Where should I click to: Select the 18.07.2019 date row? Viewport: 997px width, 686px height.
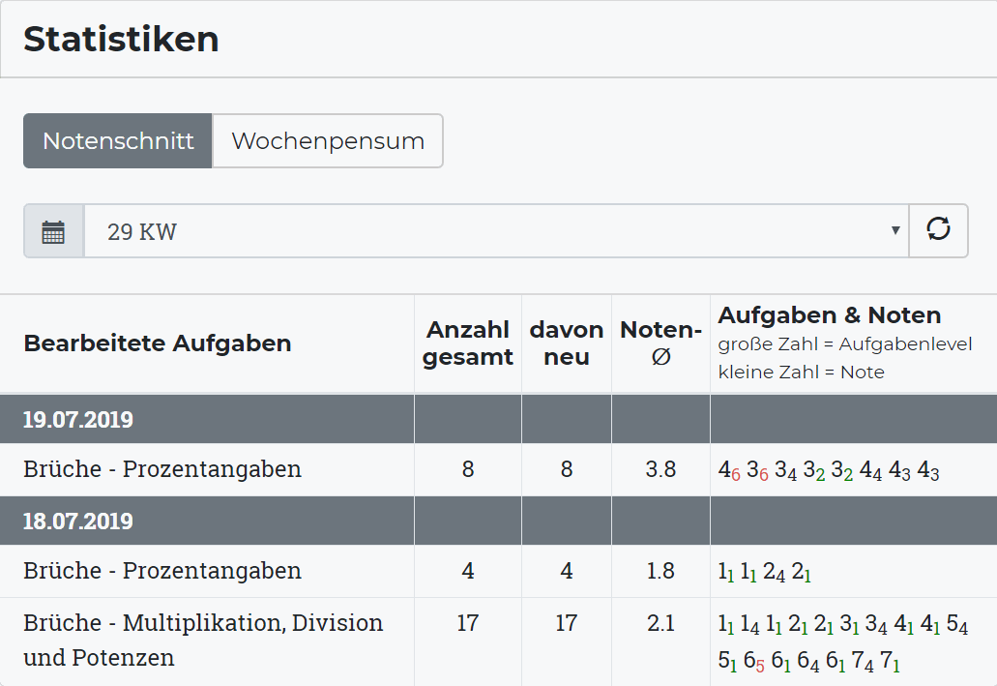pos(78,522)
